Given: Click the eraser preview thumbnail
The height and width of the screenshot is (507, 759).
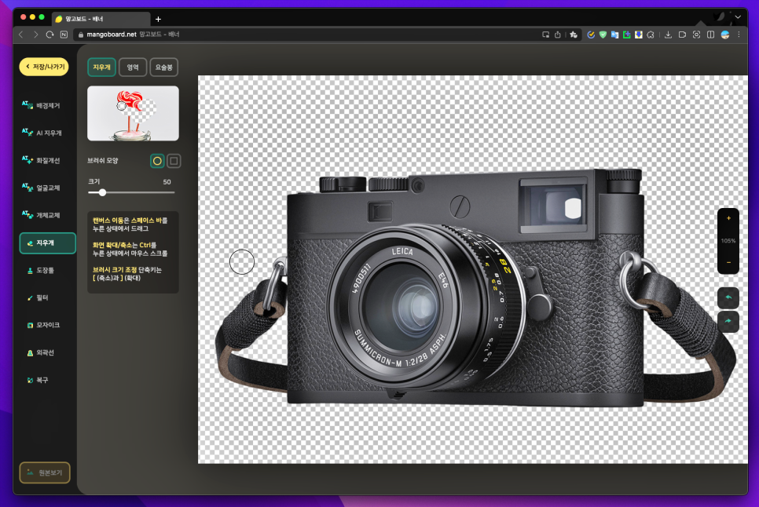Looking at the screenshot, I should point(133,114).
